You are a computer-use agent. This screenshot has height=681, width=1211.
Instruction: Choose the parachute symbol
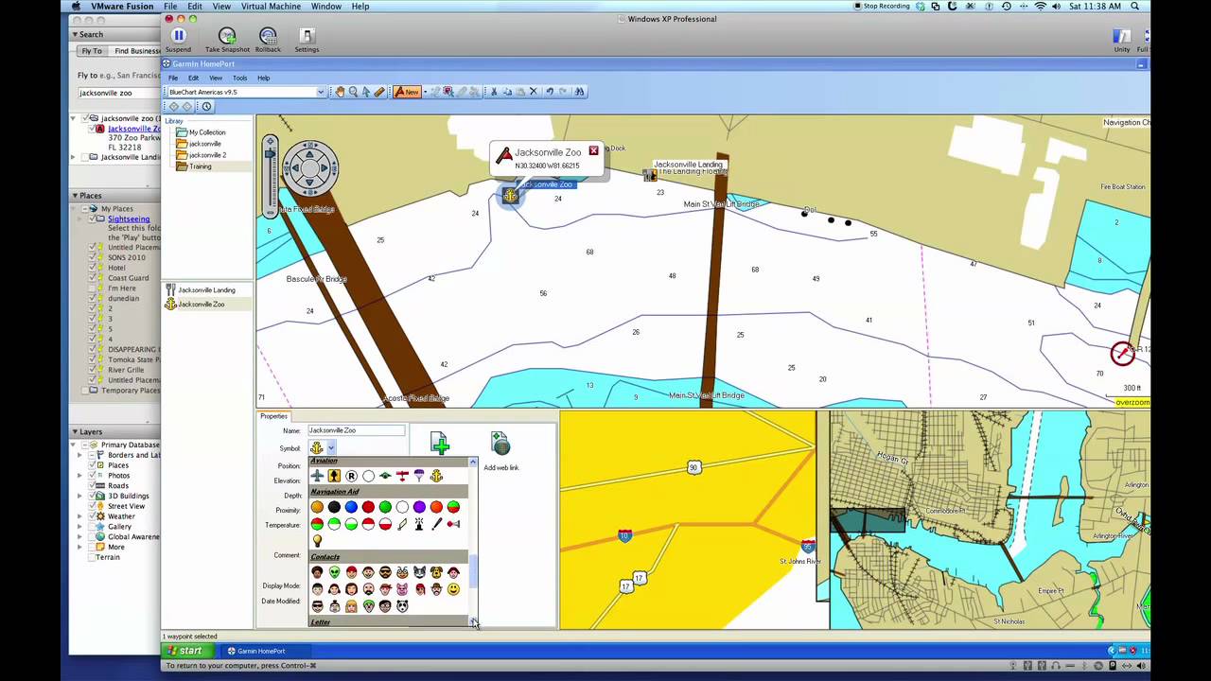click(x=419, y=476)
